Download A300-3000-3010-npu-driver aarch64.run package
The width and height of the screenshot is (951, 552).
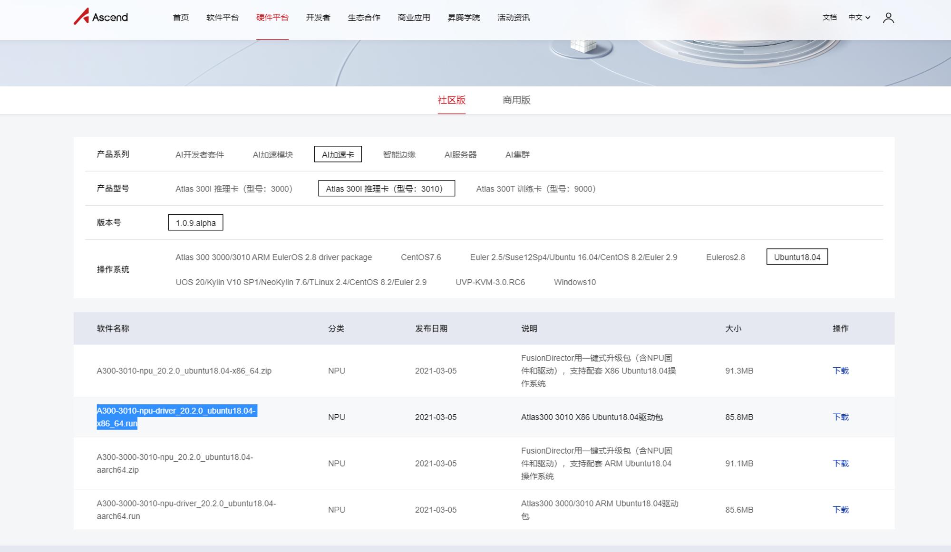(x=841, y=510)
